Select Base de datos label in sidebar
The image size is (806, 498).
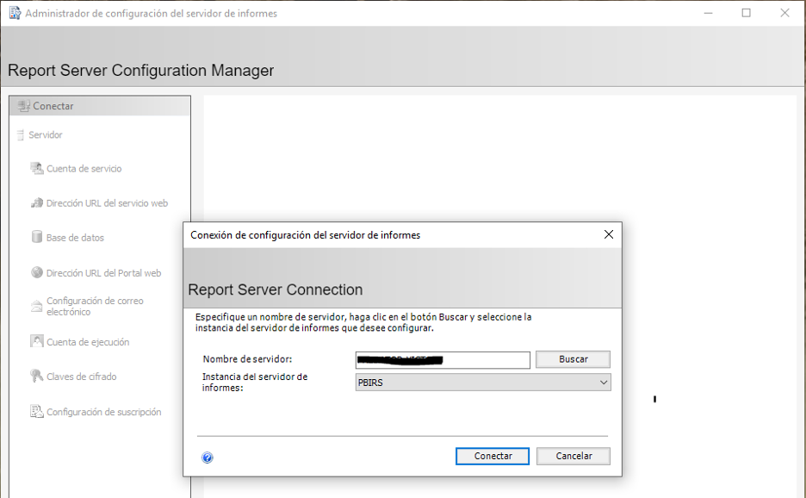click(75, 238)
